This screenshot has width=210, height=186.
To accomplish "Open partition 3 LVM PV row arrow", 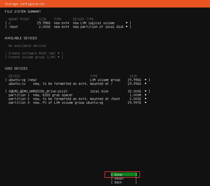I will [146, 103].
